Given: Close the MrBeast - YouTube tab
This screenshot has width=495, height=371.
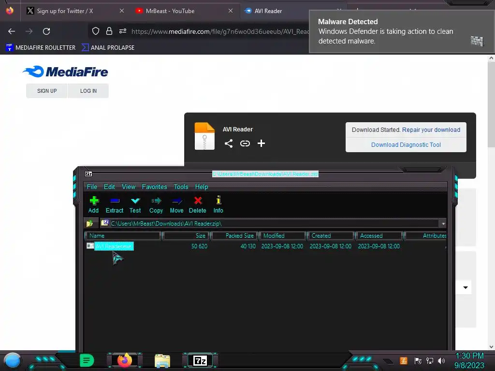Looking at the screenshot, I should (231, 11).
